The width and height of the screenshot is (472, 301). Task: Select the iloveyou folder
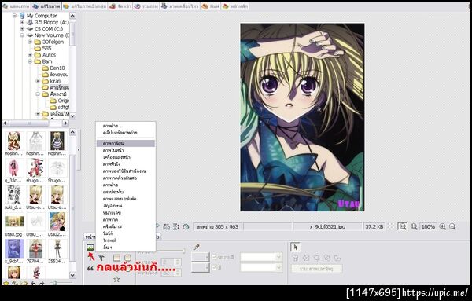pos(55,75)
